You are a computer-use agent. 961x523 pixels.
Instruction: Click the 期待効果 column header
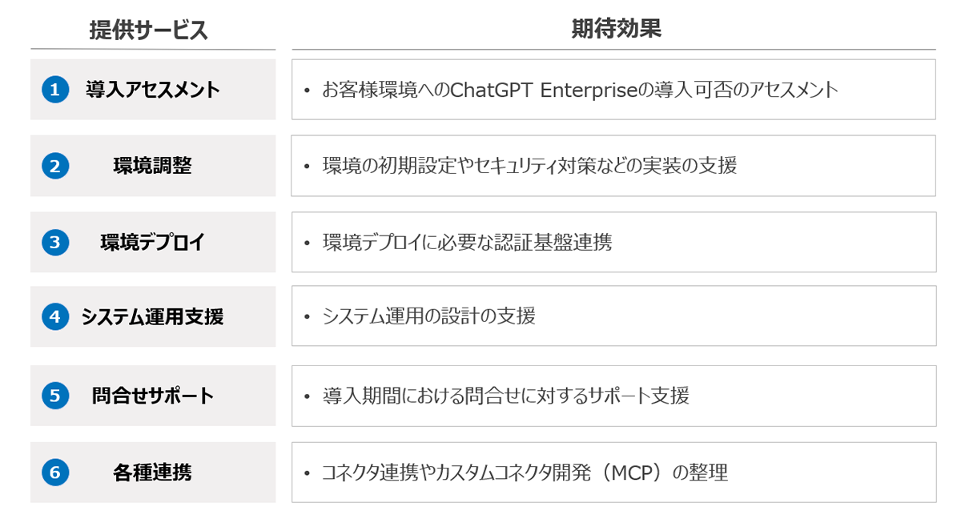tap(615, 29)
